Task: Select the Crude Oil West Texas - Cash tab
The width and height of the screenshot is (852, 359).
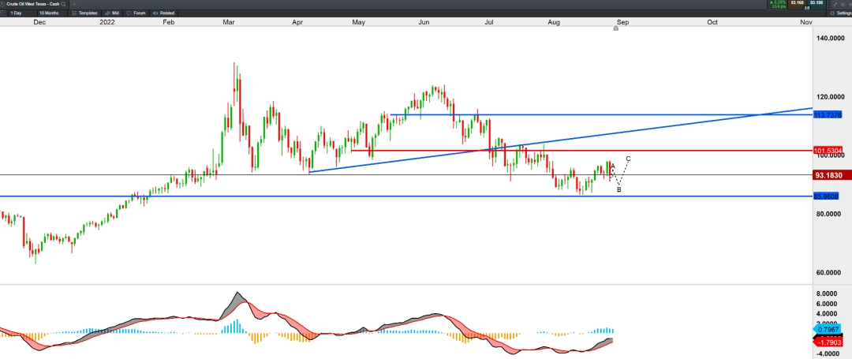Action: click(x=32, y=5)
